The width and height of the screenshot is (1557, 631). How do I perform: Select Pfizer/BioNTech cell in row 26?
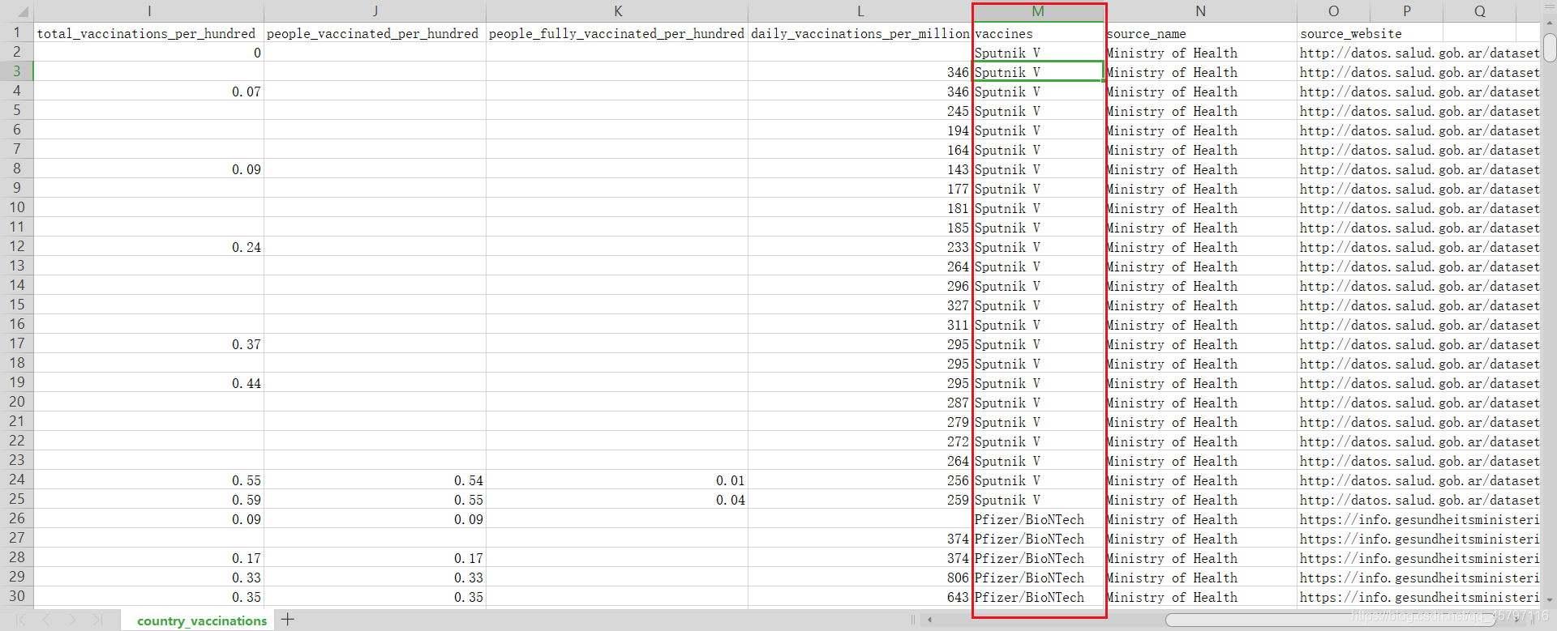click(1038, 518)
